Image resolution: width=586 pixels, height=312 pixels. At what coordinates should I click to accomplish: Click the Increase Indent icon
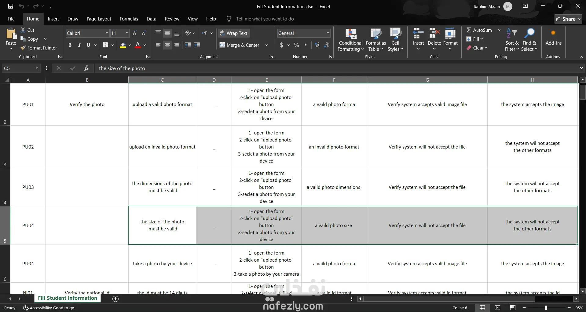point(197,45)
